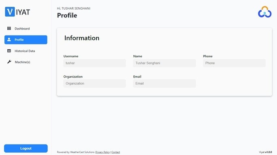This screenshot has height=155, width=277.
Task: Focus the Phone input field
Action: click(234, 63)
